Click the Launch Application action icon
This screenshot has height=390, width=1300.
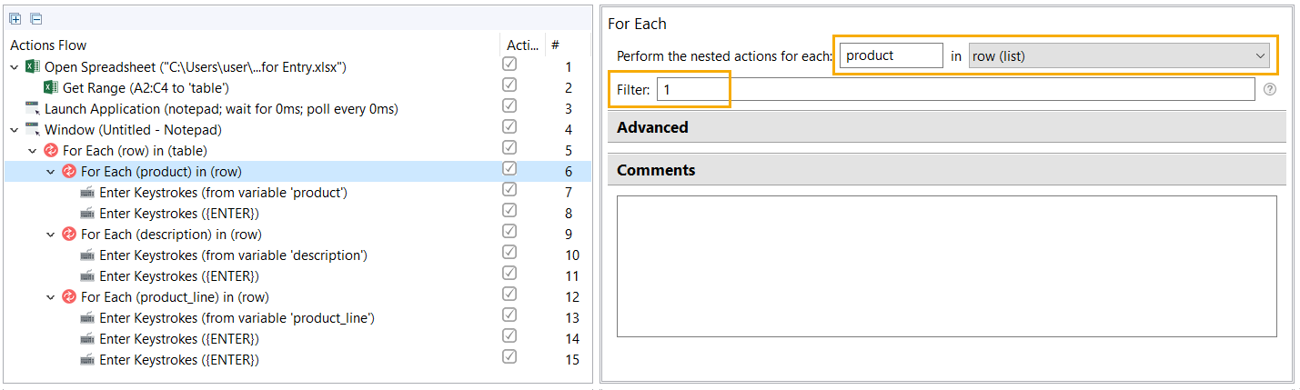click(x=33, y=108)
